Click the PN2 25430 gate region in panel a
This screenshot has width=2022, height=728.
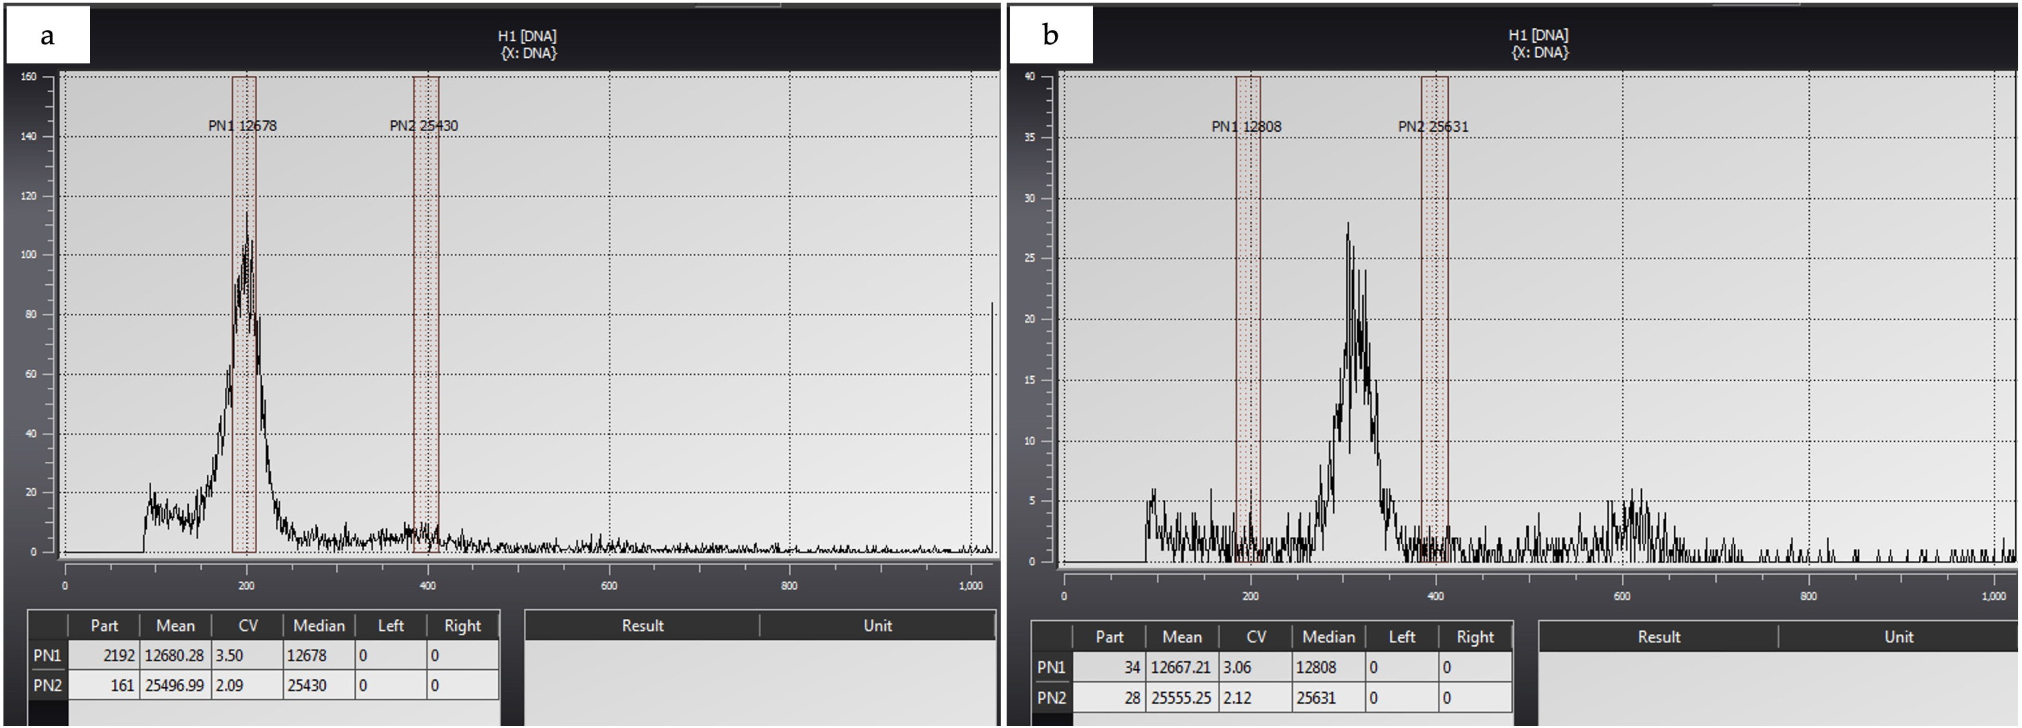tap(426, 314)
